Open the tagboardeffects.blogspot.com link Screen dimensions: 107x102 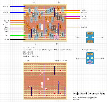click(85, 98)
